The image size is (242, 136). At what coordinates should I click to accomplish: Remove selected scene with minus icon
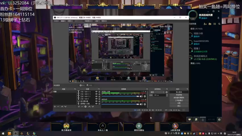click(58, 107)
